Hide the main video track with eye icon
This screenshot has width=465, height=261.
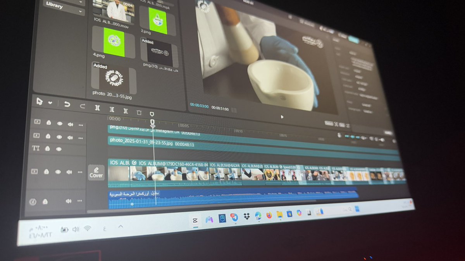point(58,172)
